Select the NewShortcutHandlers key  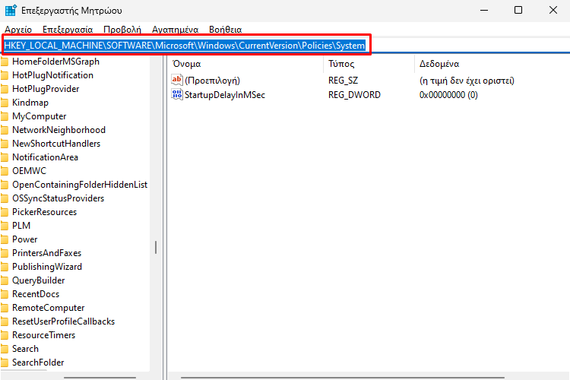(56, 144)
